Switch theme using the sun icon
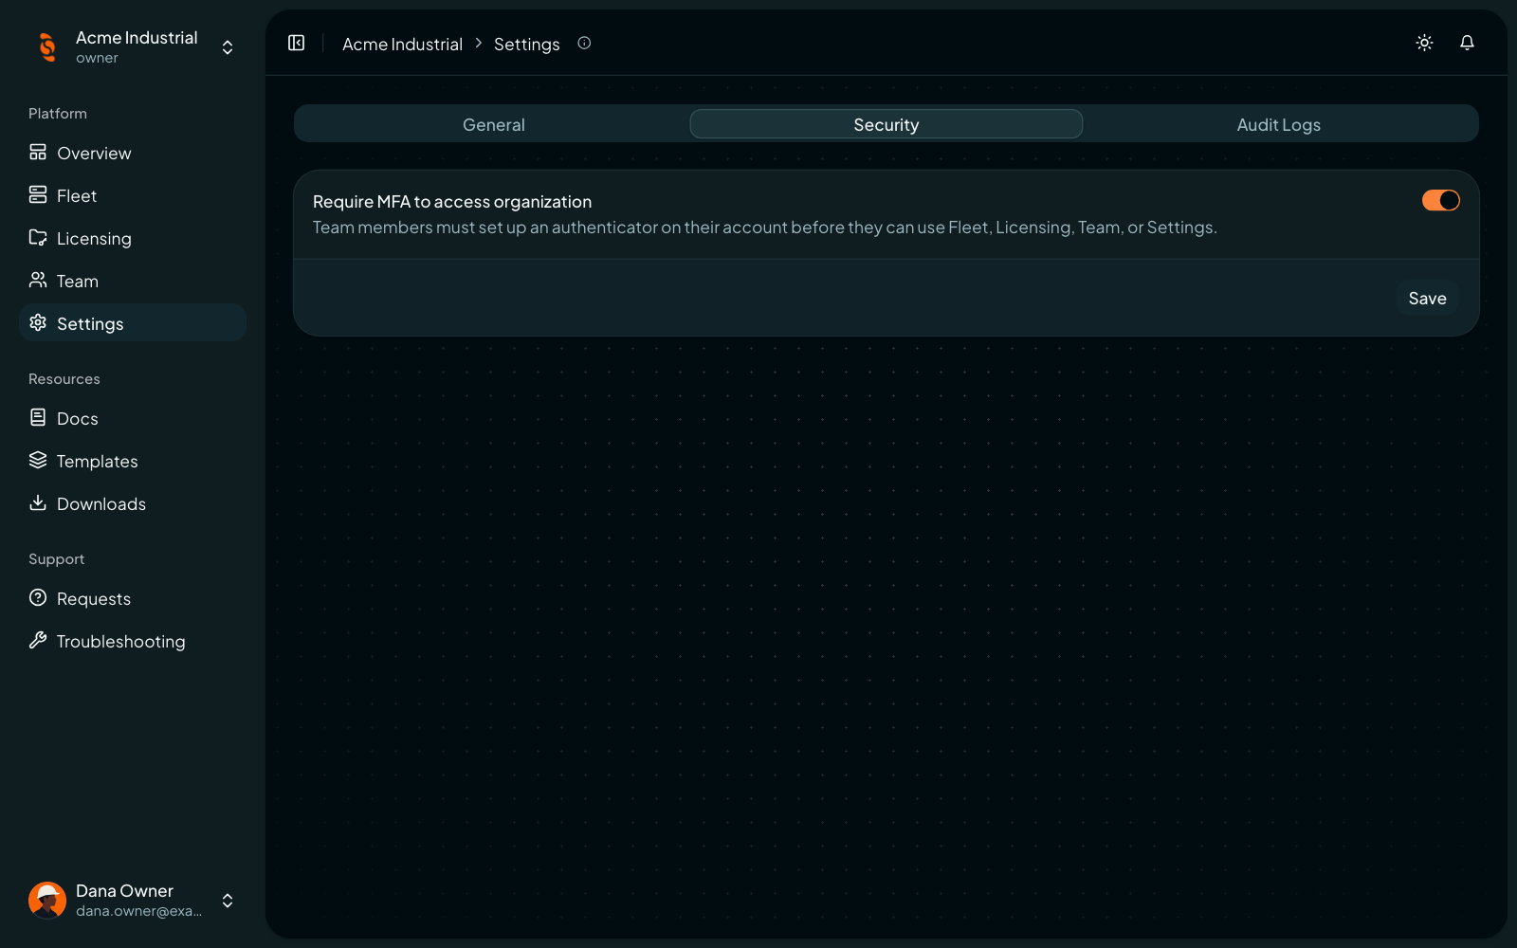This screenshot has height=948, width=1517. pyautogui.click(x=1424, y=43)
